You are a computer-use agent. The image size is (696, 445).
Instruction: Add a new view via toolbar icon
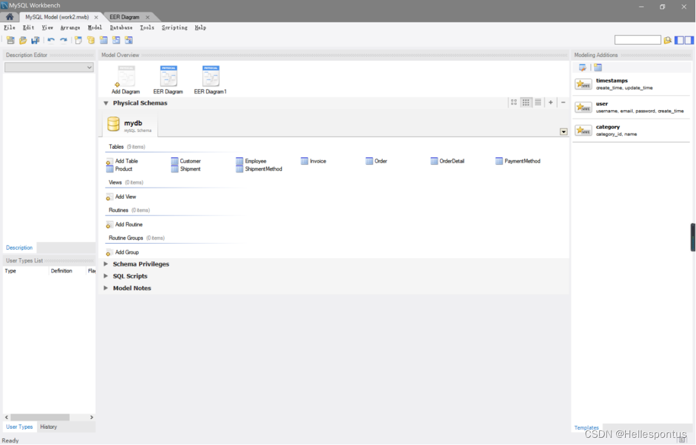pyautogui.click(x=116, y=41)
